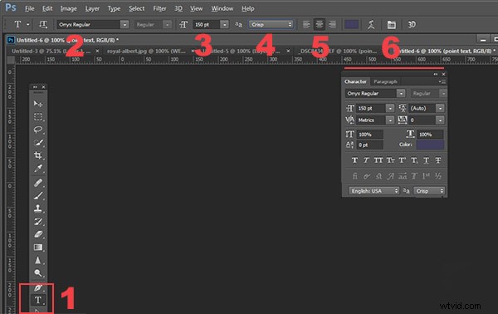The image size is (498, 314).
Task: Toggle text orientation in options bar
Action: click(x=43, y=24)
